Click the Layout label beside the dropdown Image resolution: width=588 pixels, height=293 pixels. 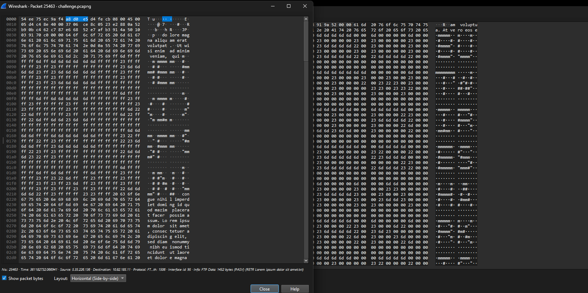(61, 279)
